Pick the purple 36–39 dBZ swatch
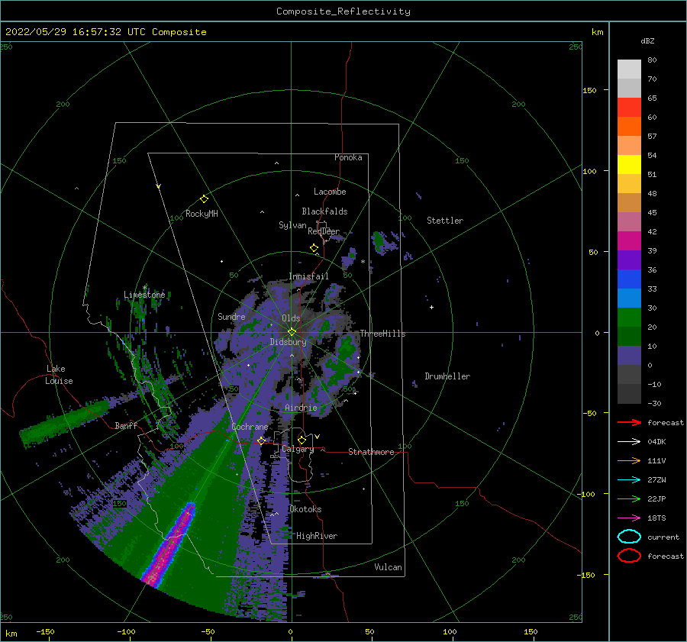 (x=629, y=260)
